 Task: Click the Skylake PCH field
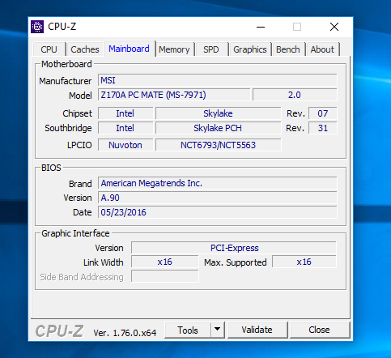coord(219,128)
